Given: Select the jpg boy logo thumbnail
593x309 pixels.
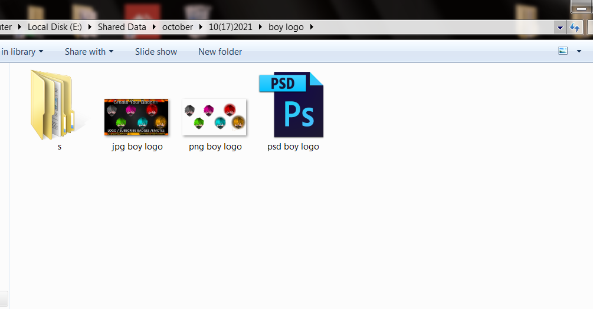Looking at the screenshot, I should coord(136,117).
